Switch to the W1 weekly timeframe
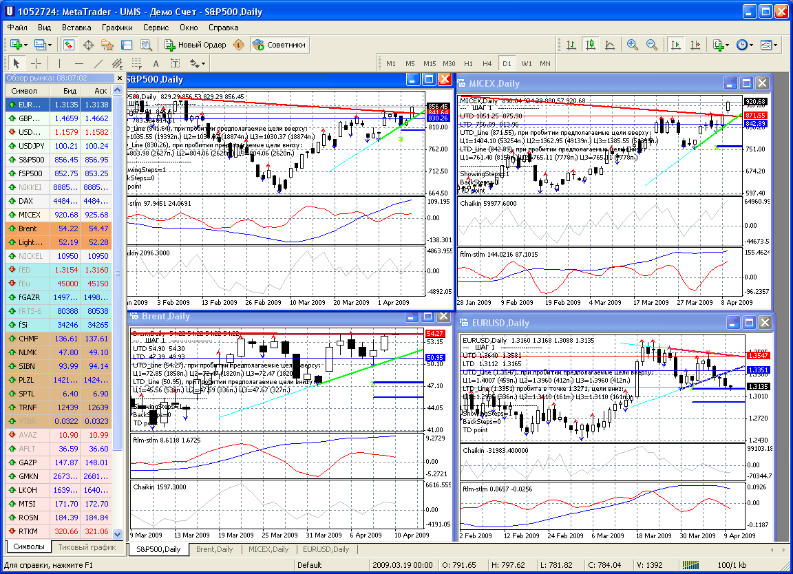 pyautogui.click(x=527, y=64)
